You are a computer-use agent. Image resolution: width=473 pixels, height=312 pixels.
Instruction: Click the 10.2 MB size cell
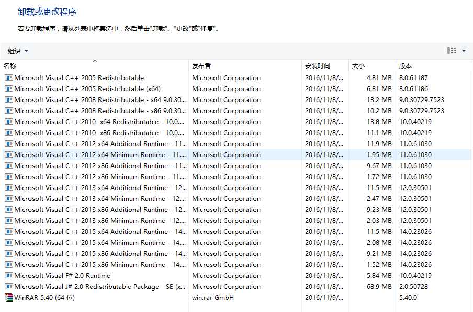click(x=379, y=111)
